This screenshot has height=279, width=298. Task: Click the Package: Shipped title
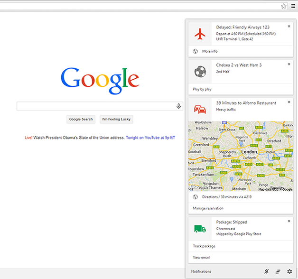tap(232, 222)
